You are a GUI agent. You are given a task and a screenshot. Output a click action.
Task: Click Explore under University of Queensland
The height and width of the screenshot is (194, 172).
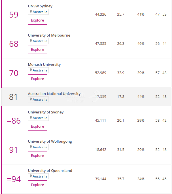pos(37,185)
